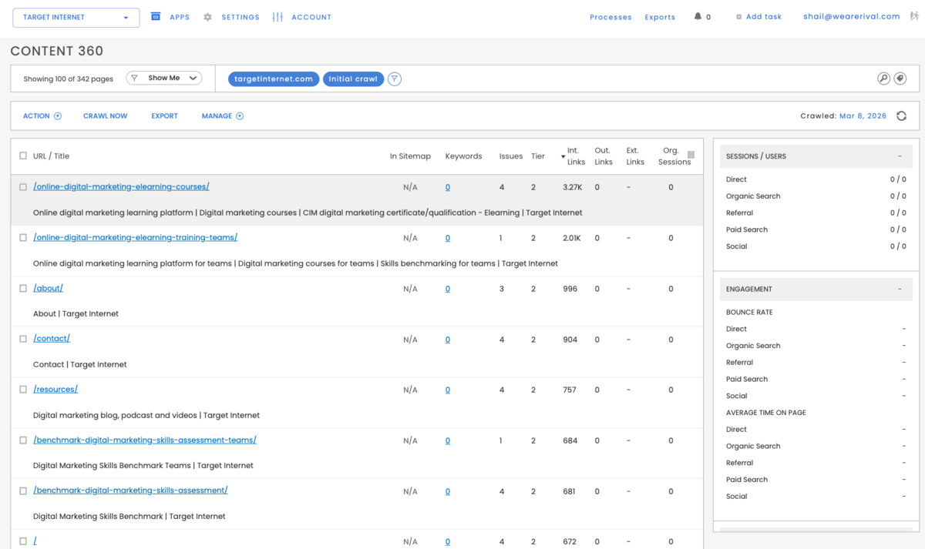Check the /online-digital-marketing-elearning-courses/ row checkbox

point(23,187)
